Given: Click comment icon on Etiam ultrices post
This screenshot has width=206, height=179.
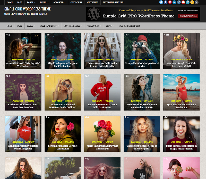Looking at the screenshot, I should pyautogui.click(x=166, y=117).
